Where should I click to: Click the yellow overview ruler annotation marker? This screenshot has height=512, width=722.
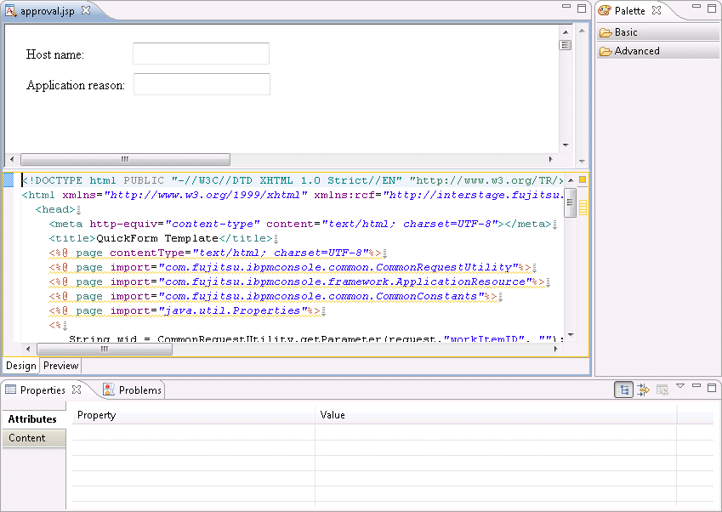[x=583, y=208]
